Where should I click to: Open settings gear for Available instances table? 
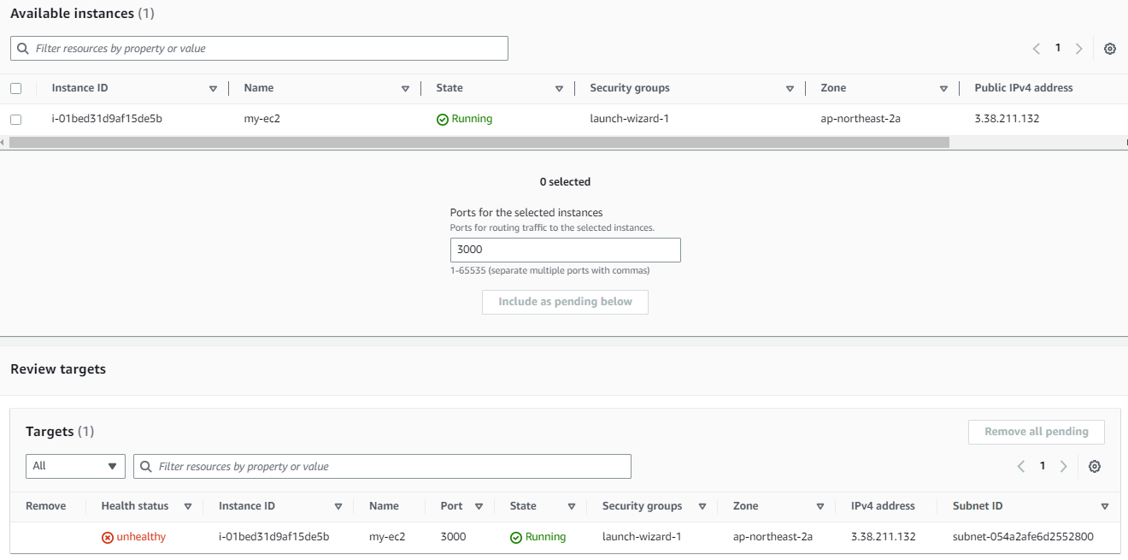click(1109, 49)
